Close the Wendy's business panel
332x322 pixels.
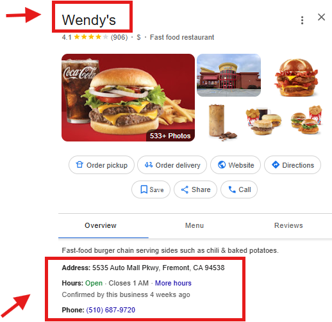pos(321,17)
